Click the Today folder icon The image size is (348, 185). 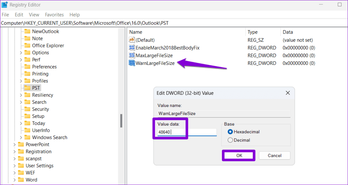27,124
